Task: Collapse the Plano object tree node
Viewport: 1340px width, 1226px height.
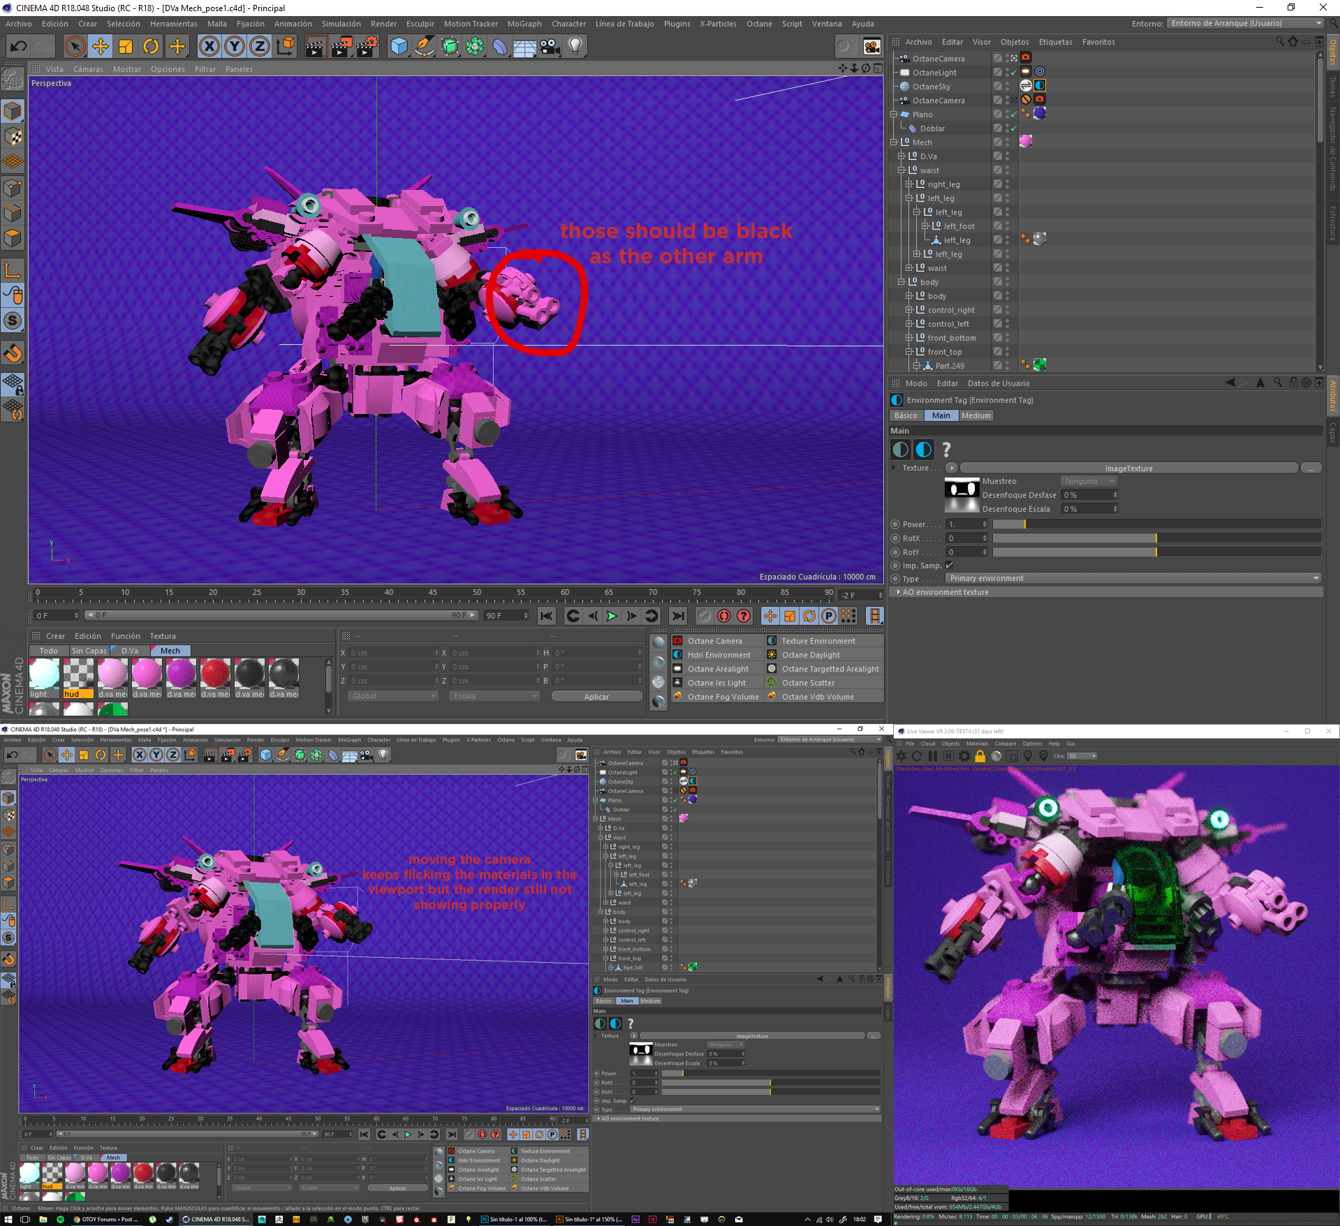Action: (x=893, y=115)
